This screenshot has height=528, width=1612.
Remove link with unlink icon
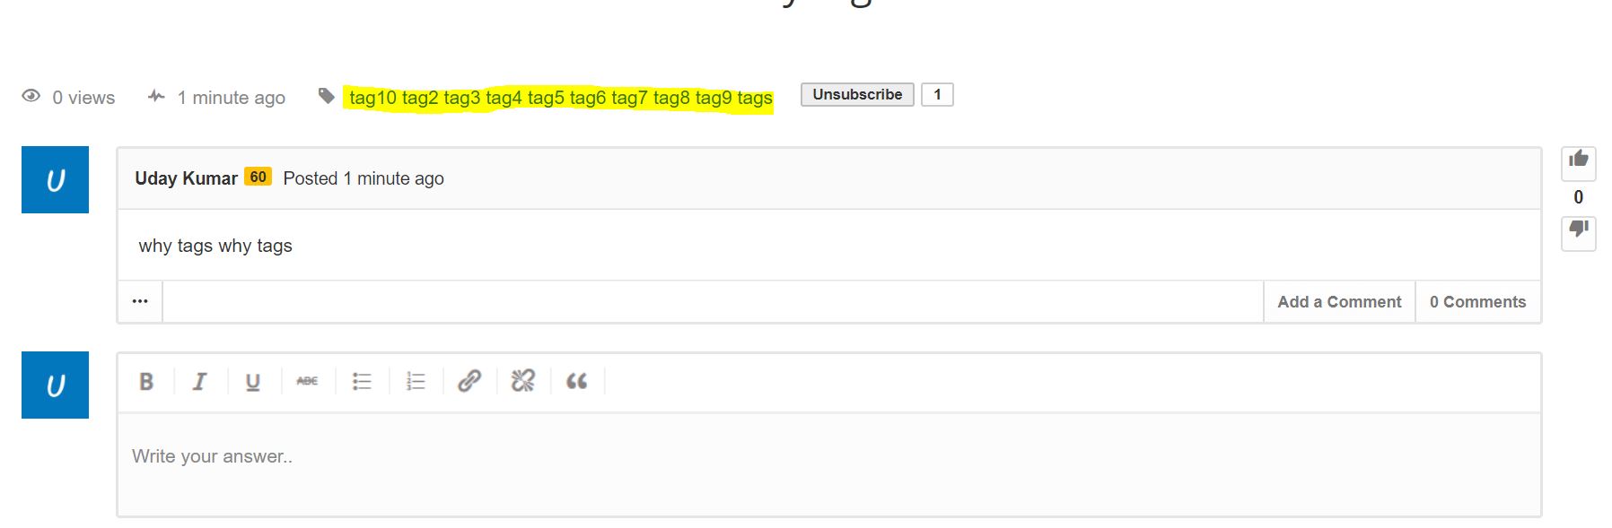(x=523, y=381)
